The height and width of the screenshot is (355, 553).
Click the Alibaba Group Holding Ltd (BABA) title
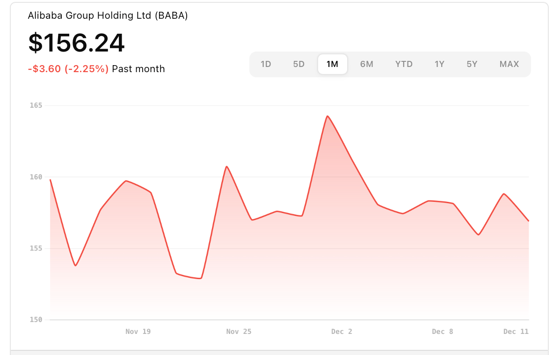click(x=108, y=15)
